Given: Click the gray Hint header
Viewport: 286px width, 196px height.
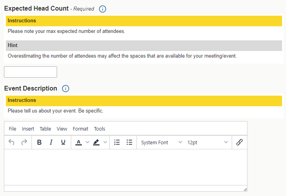Looking at the screenshot, I should point(144,45).
